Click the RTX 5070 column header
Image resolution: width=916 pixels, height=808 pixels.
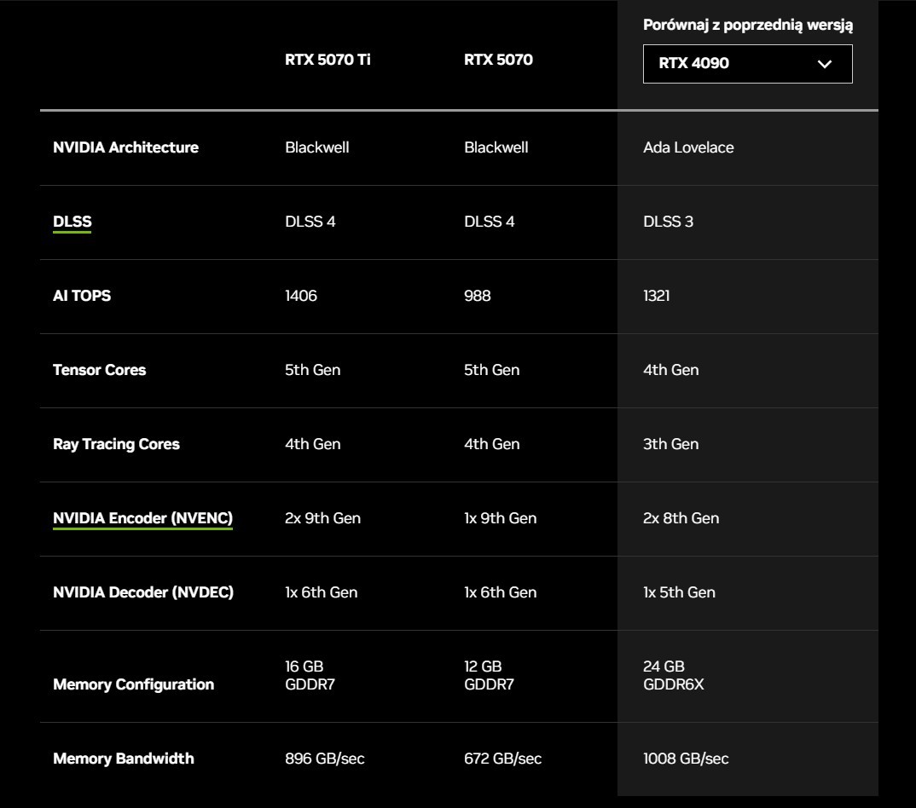(x=498, y=60)
